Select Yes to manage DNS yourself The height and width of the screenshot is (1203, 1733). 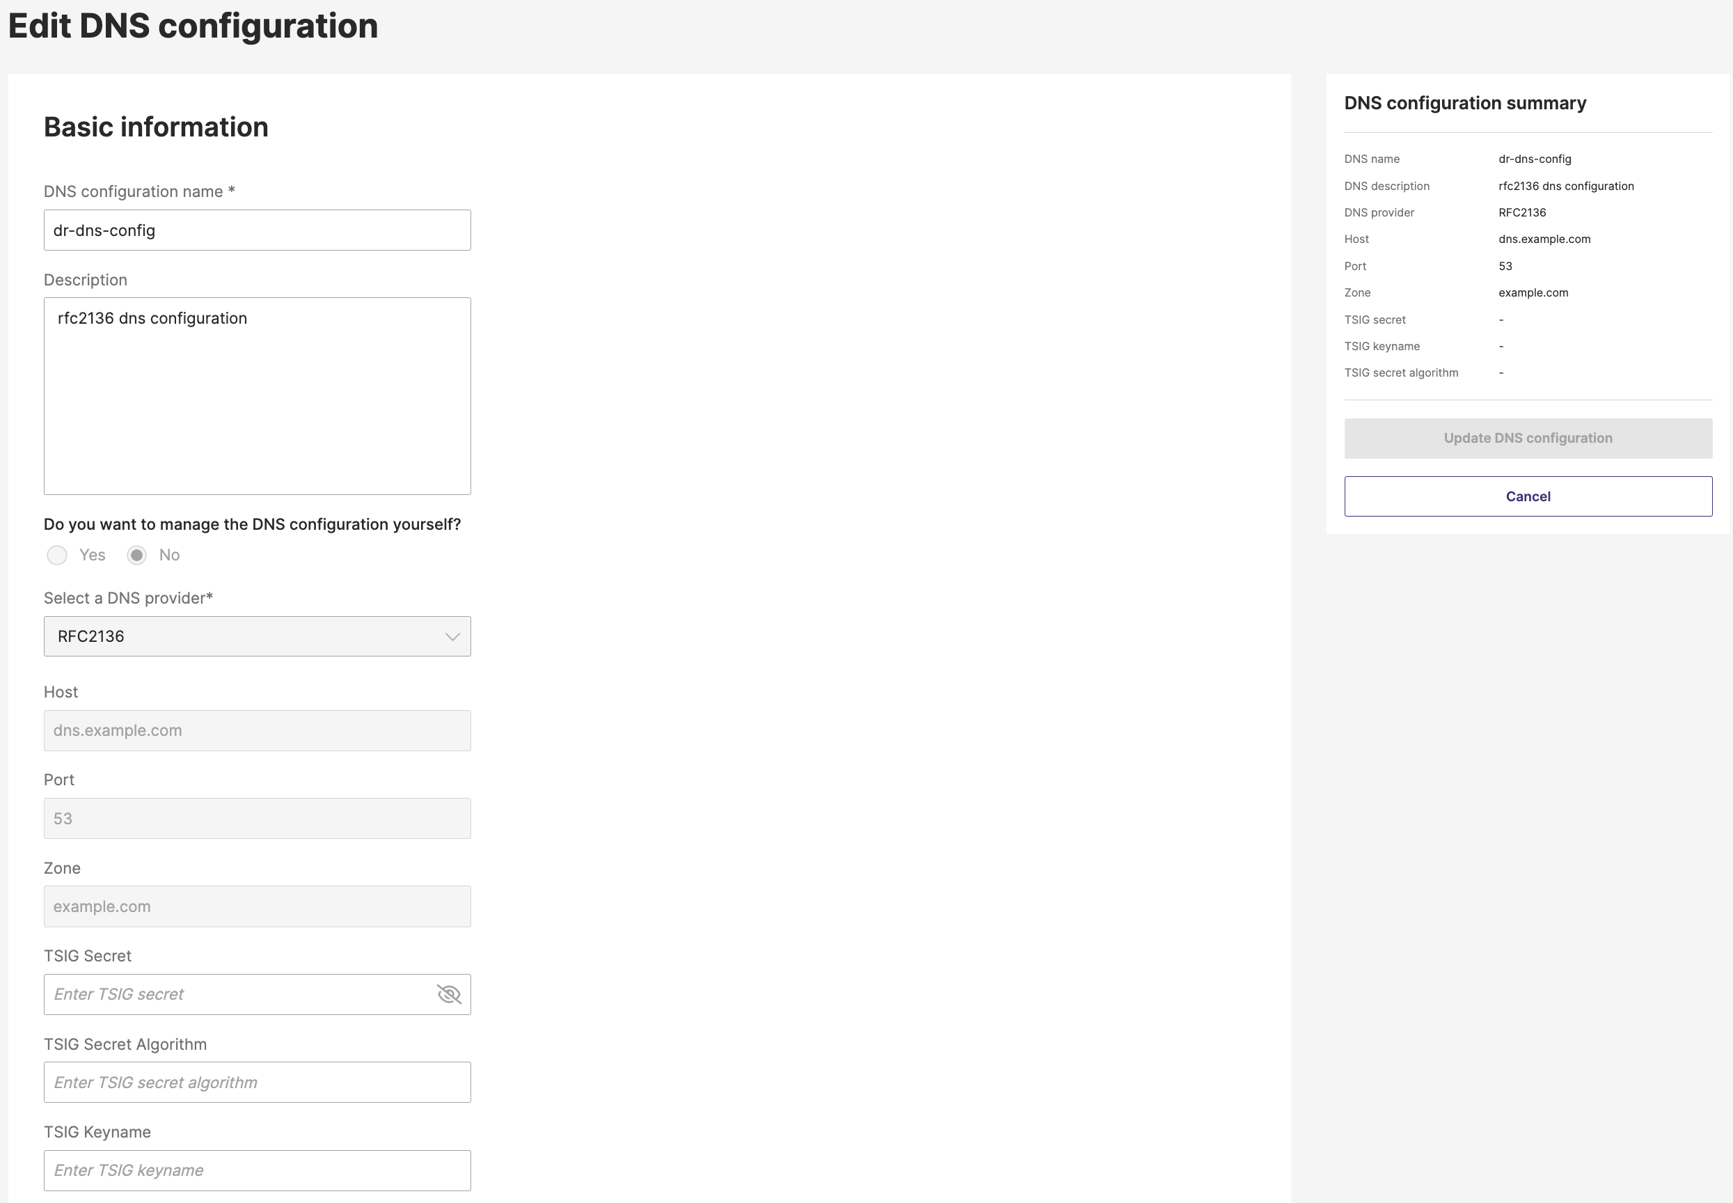[57, 556]
